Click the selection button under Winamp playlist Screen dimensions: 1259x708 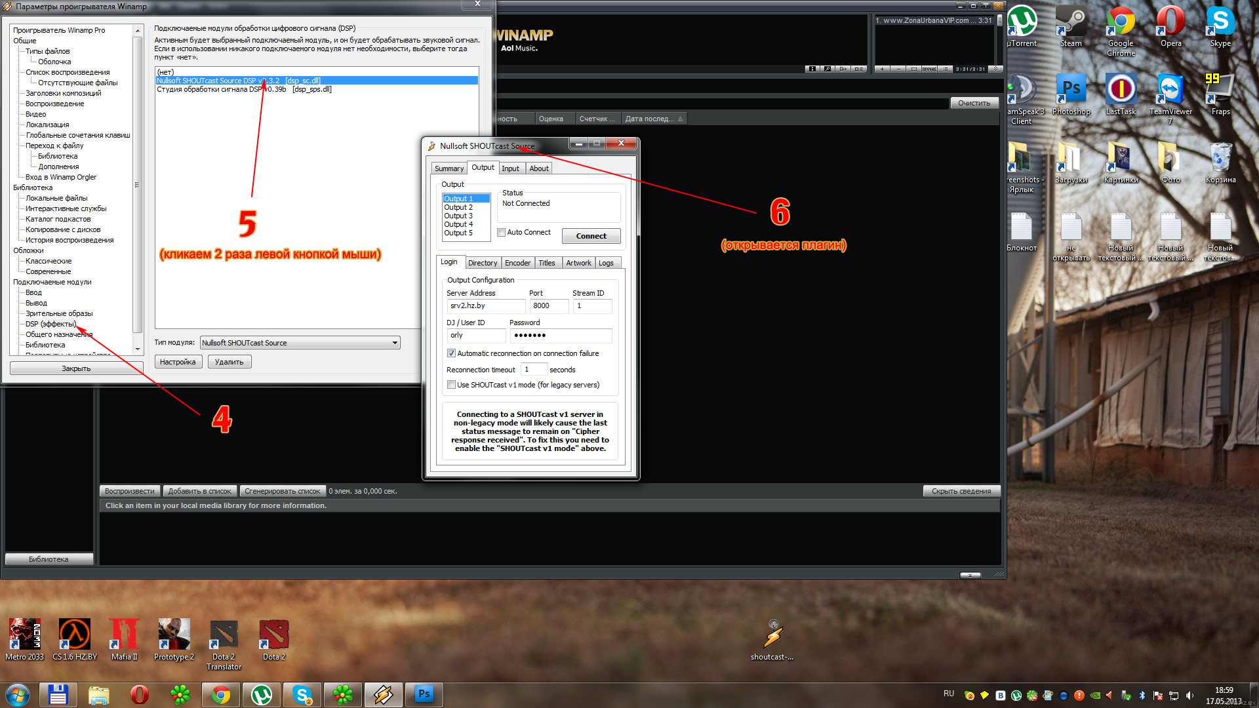coord(914,69)
